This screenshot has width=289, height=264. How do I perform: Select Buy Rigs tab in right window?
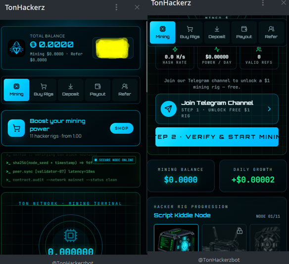pos(190,33)
